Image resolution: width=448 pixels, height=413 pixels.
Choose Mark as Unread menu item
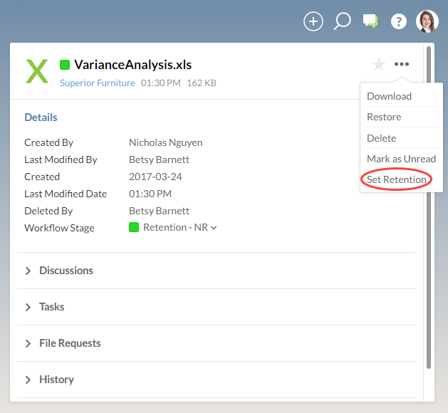pyautogui.click(x=401, y=159)
